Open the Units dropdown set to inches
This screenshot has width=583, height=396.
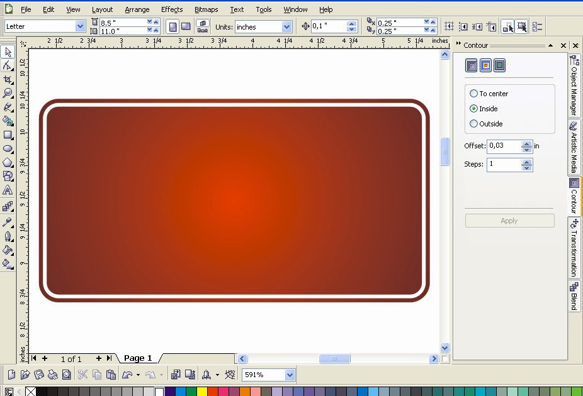pos(287,26)
